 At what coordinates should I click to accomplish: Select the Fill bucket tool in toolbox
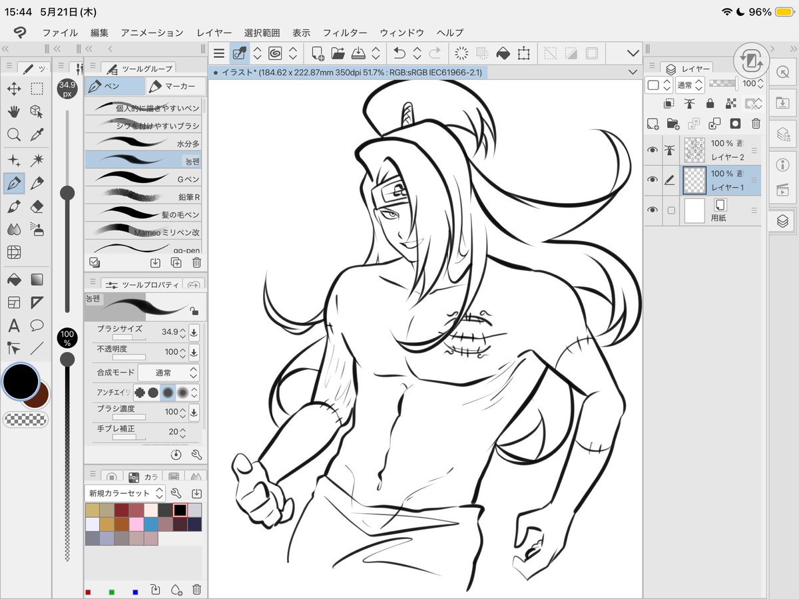pos(13,279)
